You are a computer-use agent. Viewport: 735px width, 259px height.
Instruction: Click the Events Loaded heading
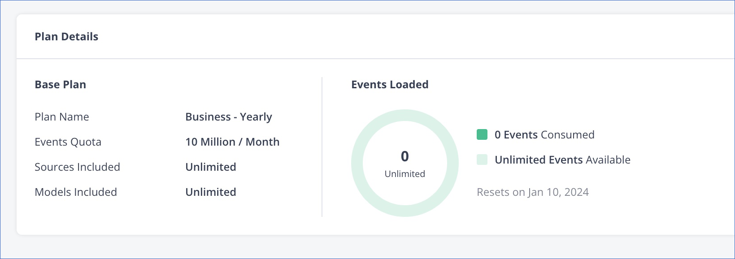pyautogui.click(x=390, y=85)
